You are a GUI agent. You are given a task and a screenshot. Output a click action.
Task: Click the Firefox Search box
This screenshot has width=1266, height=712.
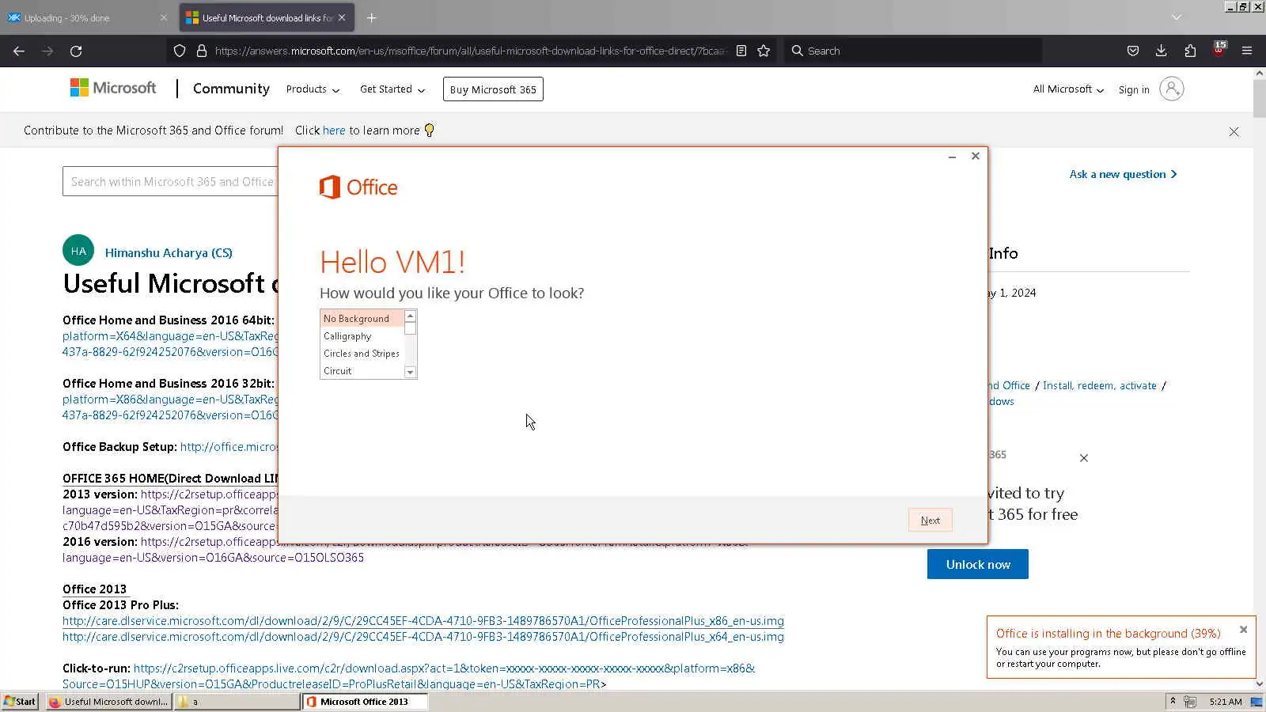[912, 51]
